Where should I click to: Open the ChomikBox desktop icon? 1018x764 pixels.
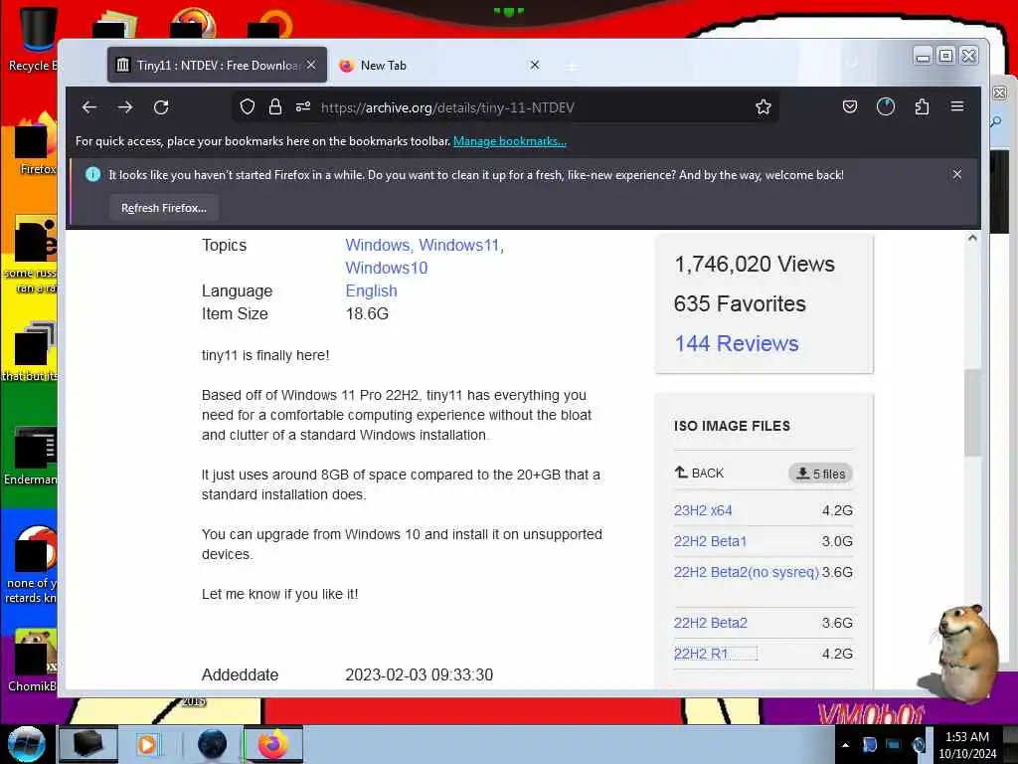pyautogui.click(x=33, y=661)
